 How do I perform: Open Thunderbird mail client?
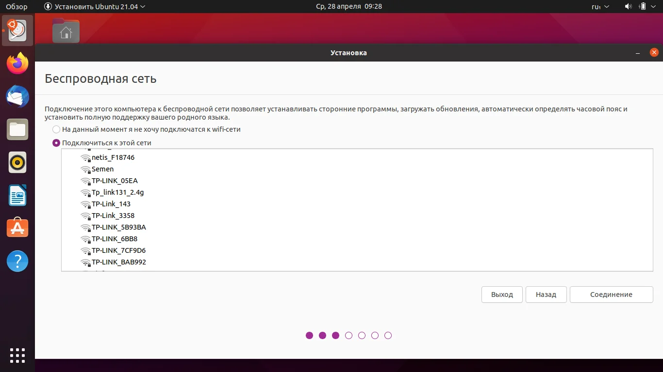coord(17,96)
